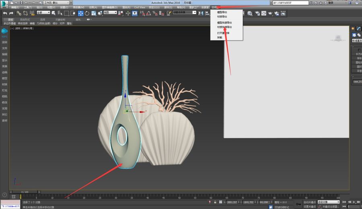Open the Select by Name dialog icon
362x209 pixels.
click(x=60, y=13)
